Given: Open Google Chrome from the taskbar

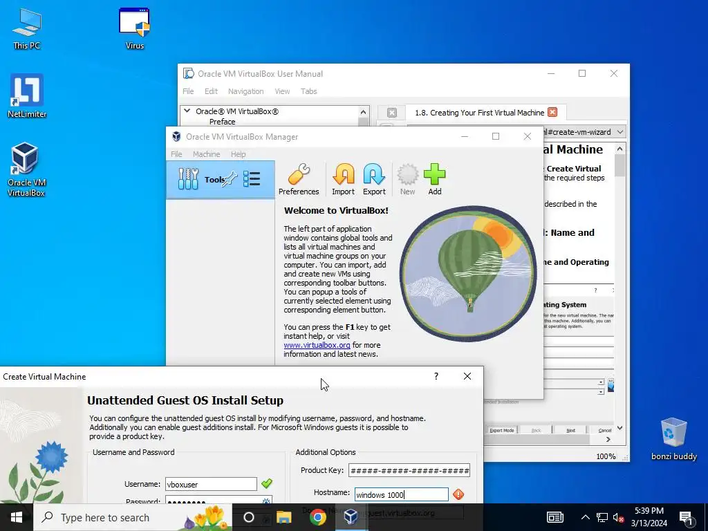Looking at the screenshot, I should tap(318, 517).
